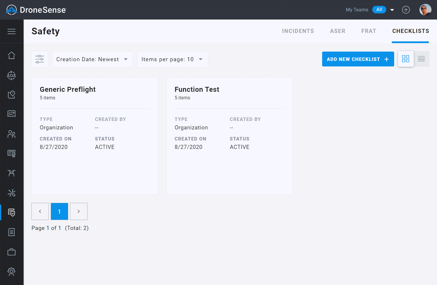The width and height of the screenshot is (437, 285).
Task: Open the maintenance tools sidebar icon
Action: pyautogui.click(x=12, y=193)
